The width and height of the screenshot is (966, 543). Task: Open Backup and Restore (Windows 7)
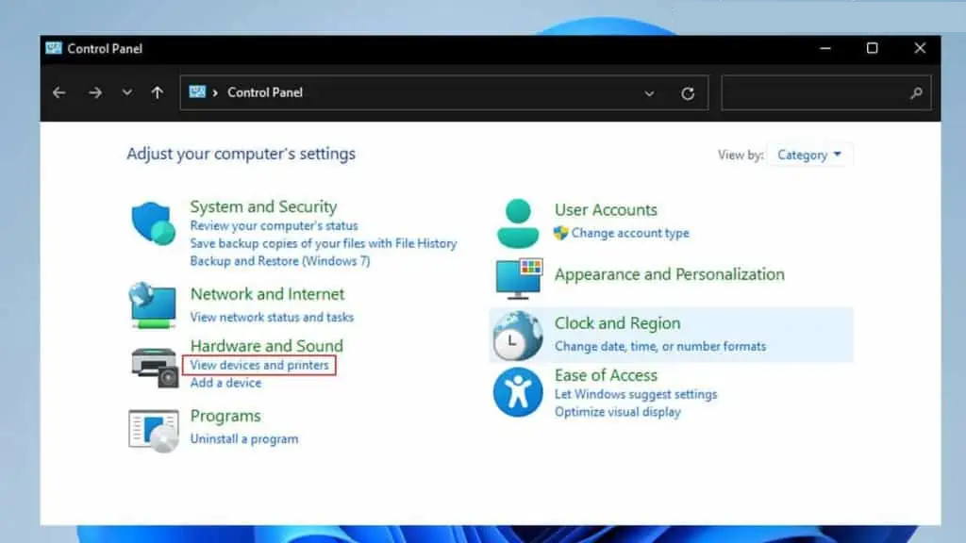(x=279, y=261)
